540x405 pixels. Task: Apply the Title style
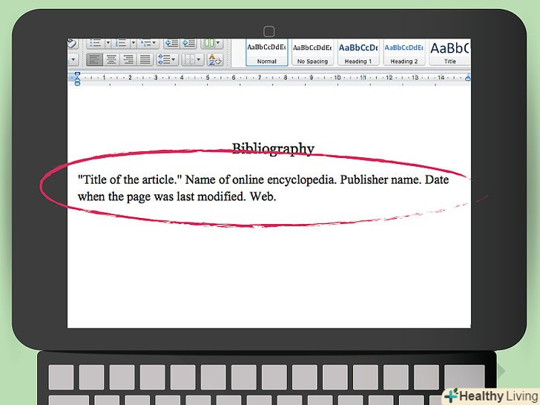(450, 53)
